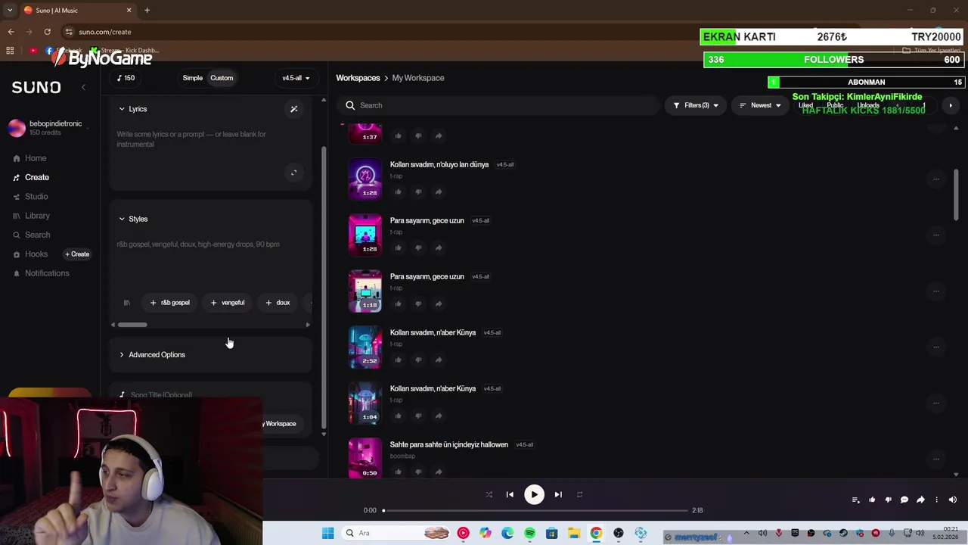Open File Explorer from the taskbar
The width and height of the screenshot is (968, 545).
click(574, 533)
